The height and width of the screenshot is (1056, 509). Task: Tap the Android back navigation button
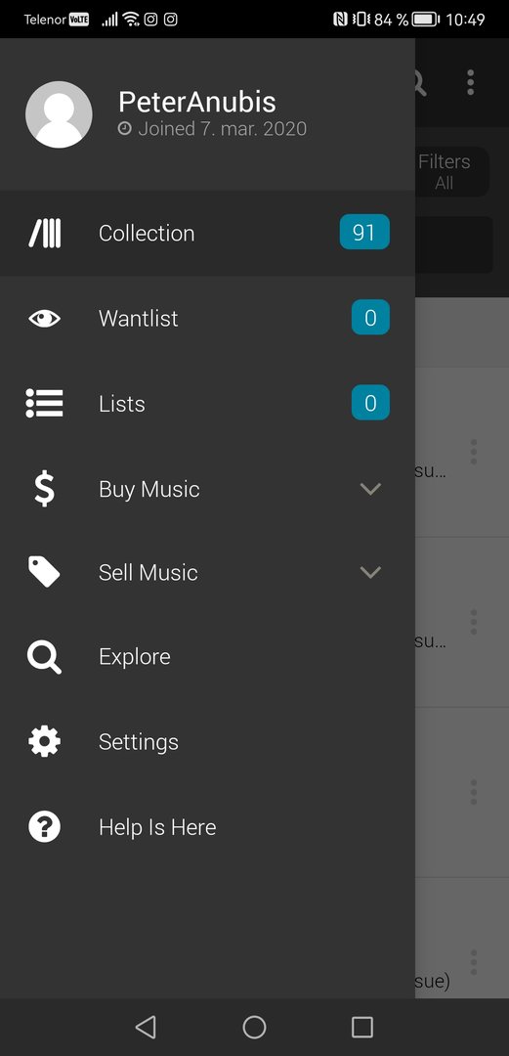pyautogui.click(x=146, y=1027)
